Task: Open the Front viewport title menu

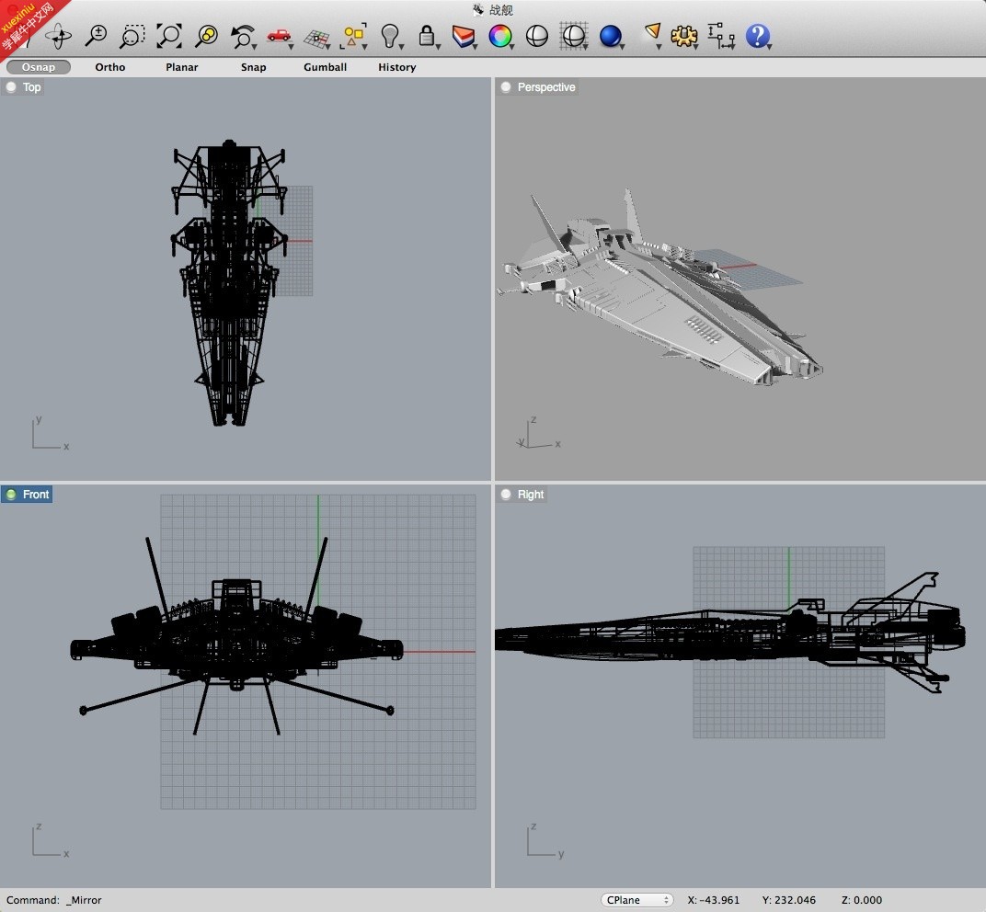Action: point(27,495)
